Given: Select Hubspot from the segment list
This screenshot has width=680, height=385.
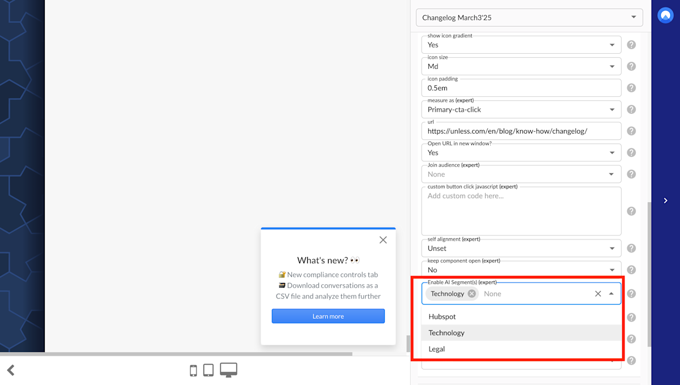Looking at the screenshot, I should (442, 316).
